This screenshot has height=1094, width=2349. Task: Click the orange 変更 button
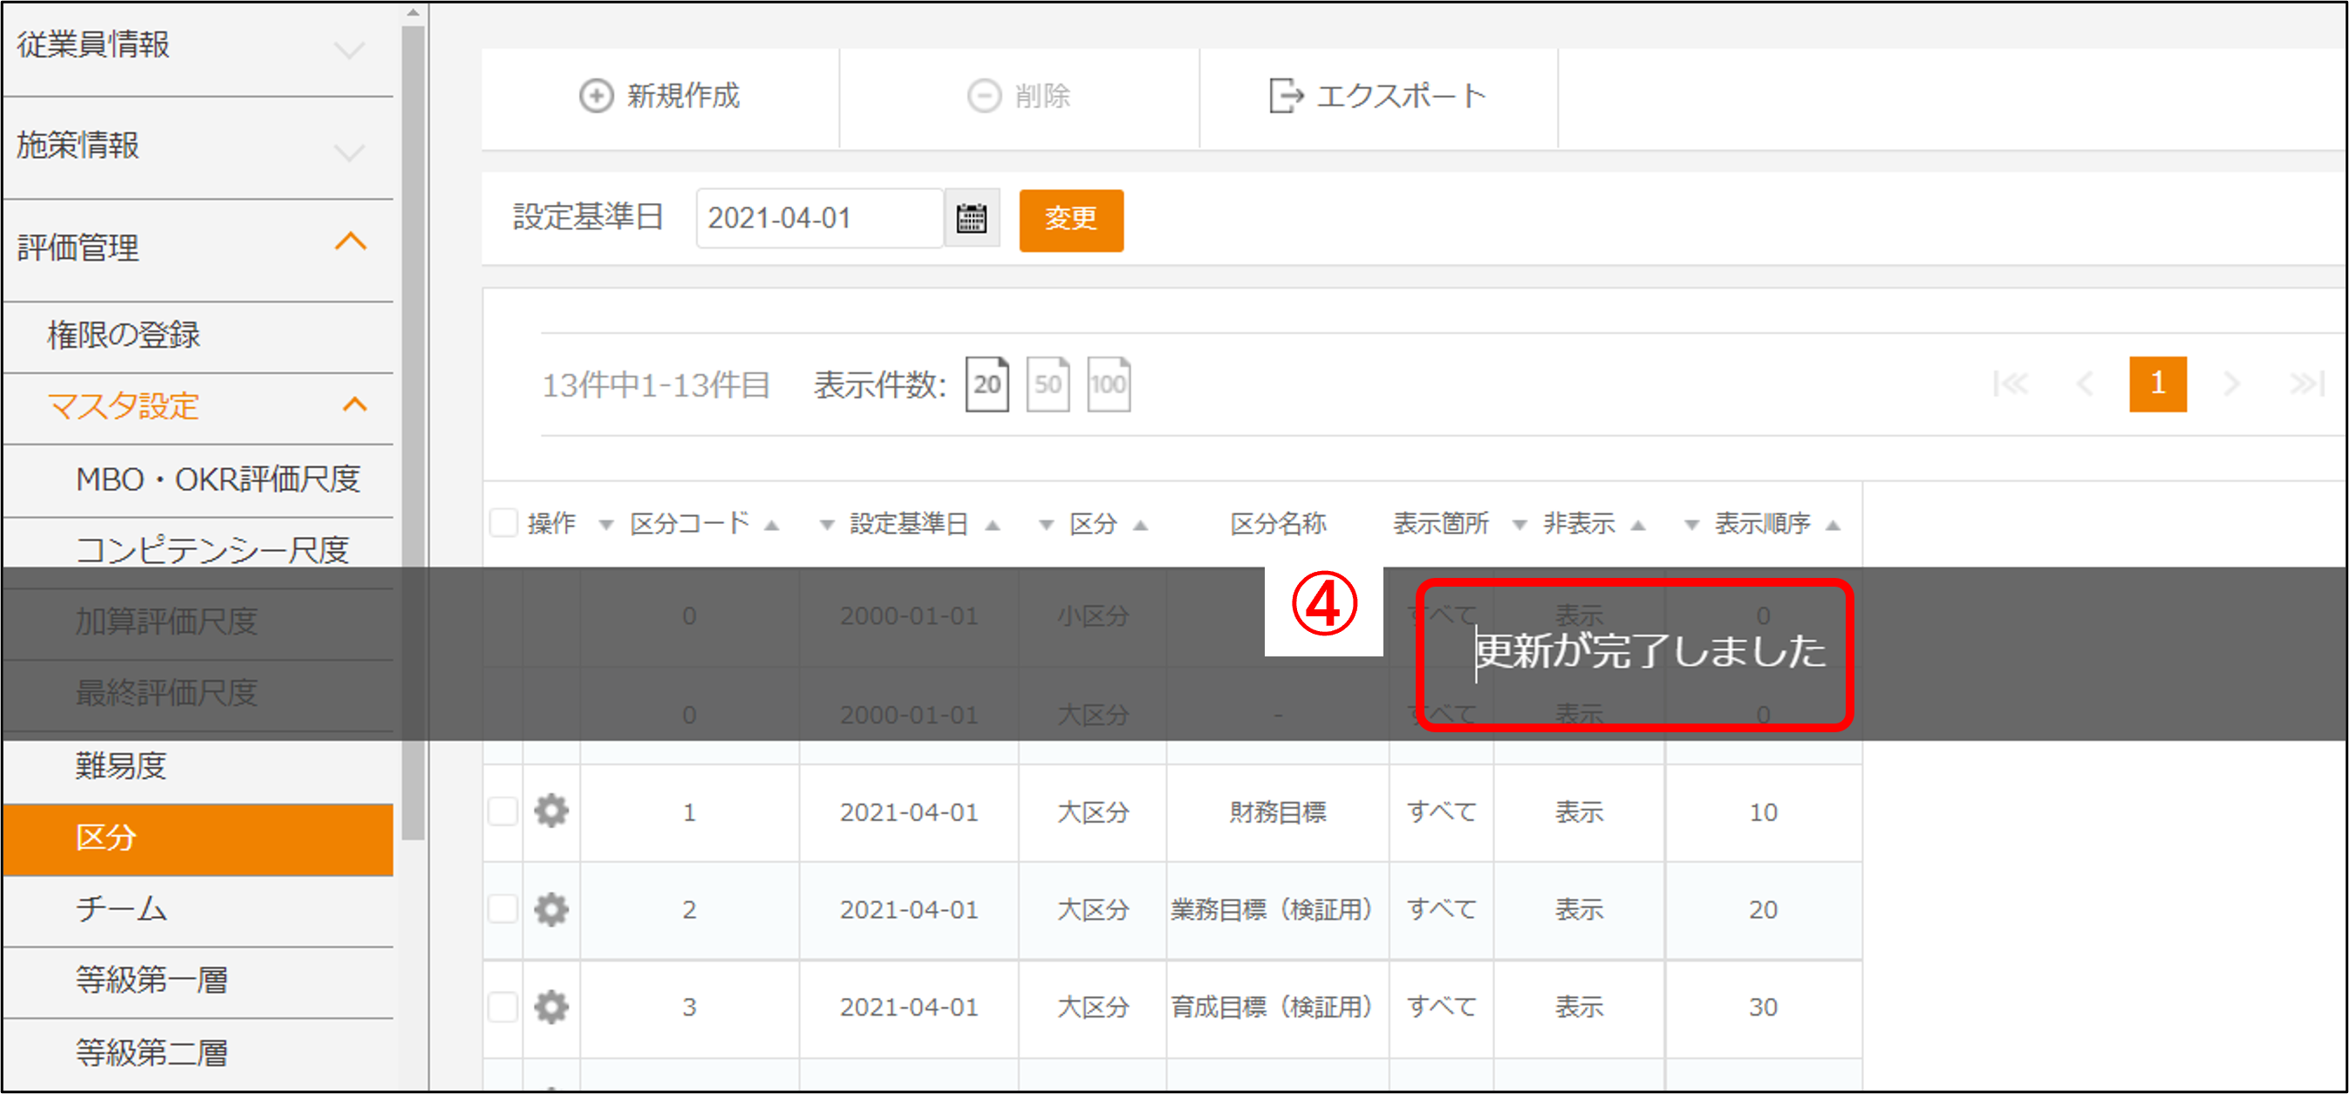(1070, 220)
